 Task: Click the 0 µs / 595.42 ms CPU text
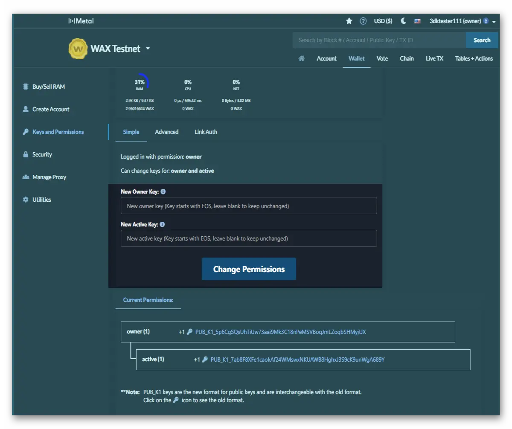coord(188,101)
